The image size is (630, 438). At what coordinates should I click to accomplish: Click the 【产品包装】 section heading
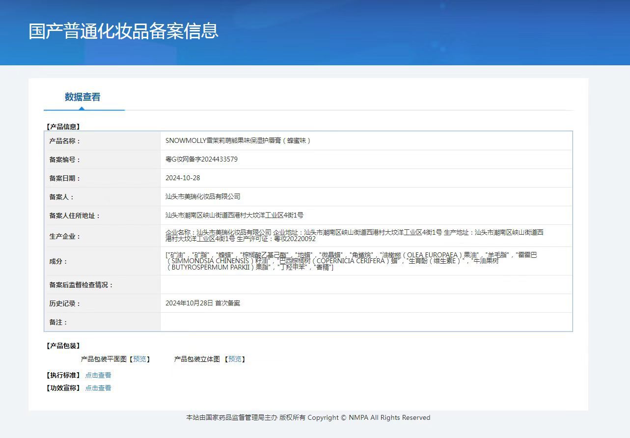63,346
